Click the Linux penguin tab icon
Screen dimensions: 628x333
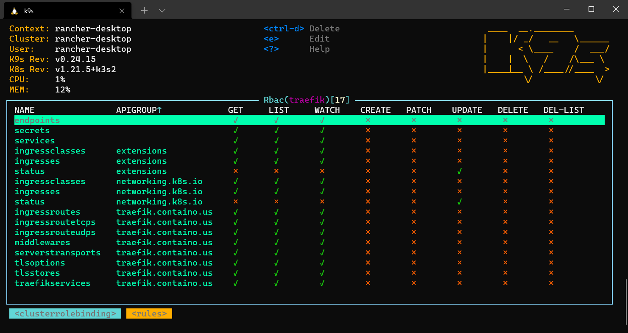click(14, 10)
